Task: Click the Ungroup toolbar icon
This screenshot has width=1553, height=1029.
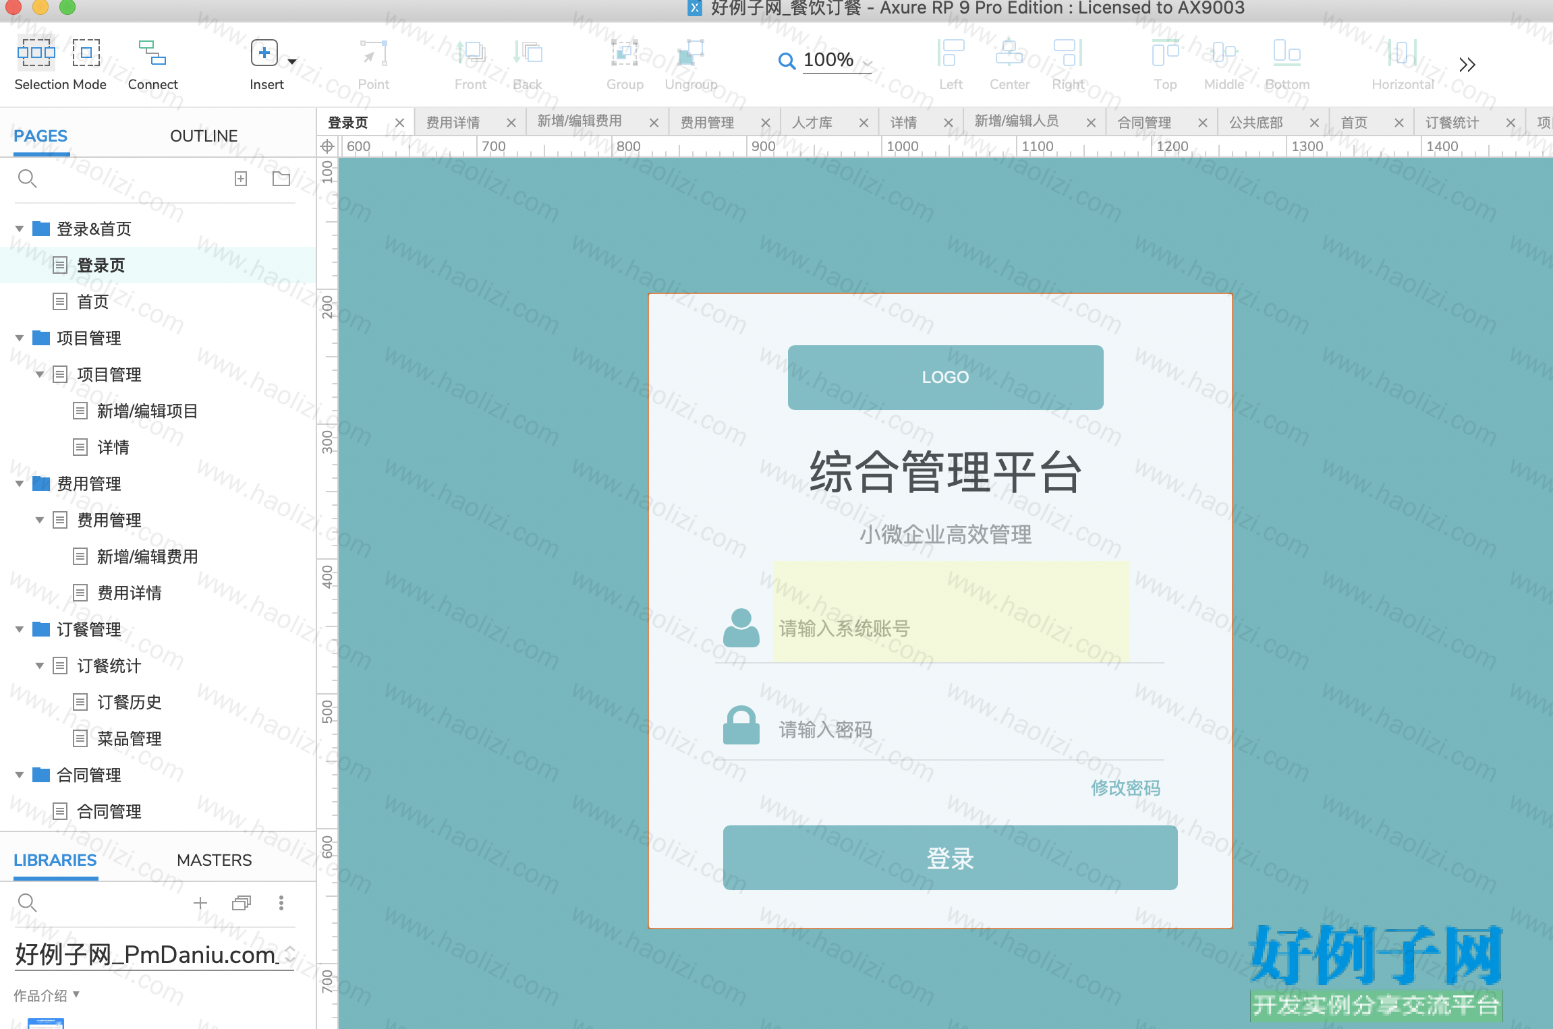Action: click(691, 53)
